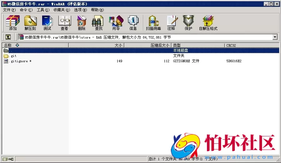Sort by Size (大小) column header
Screen dimensions: 281x163
pyautogui.click(x=96, y=45)
